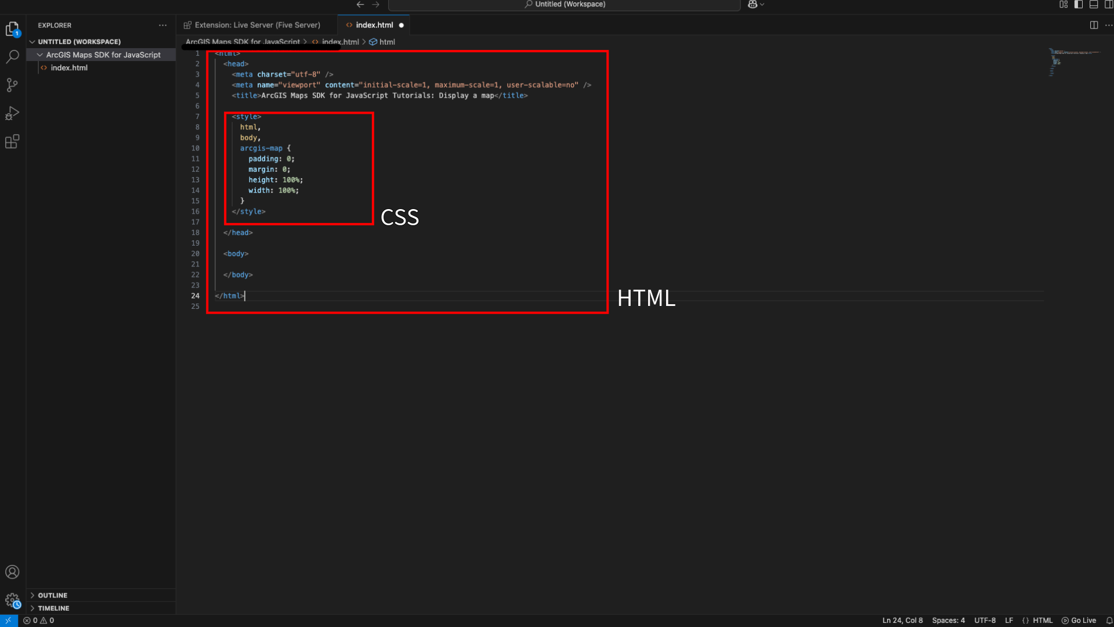This screenshot has width=1114, height=627.
Task: Collapse the ArcGIS Maps SDK for JavaScript folder
Action: [x=103, y=55]
